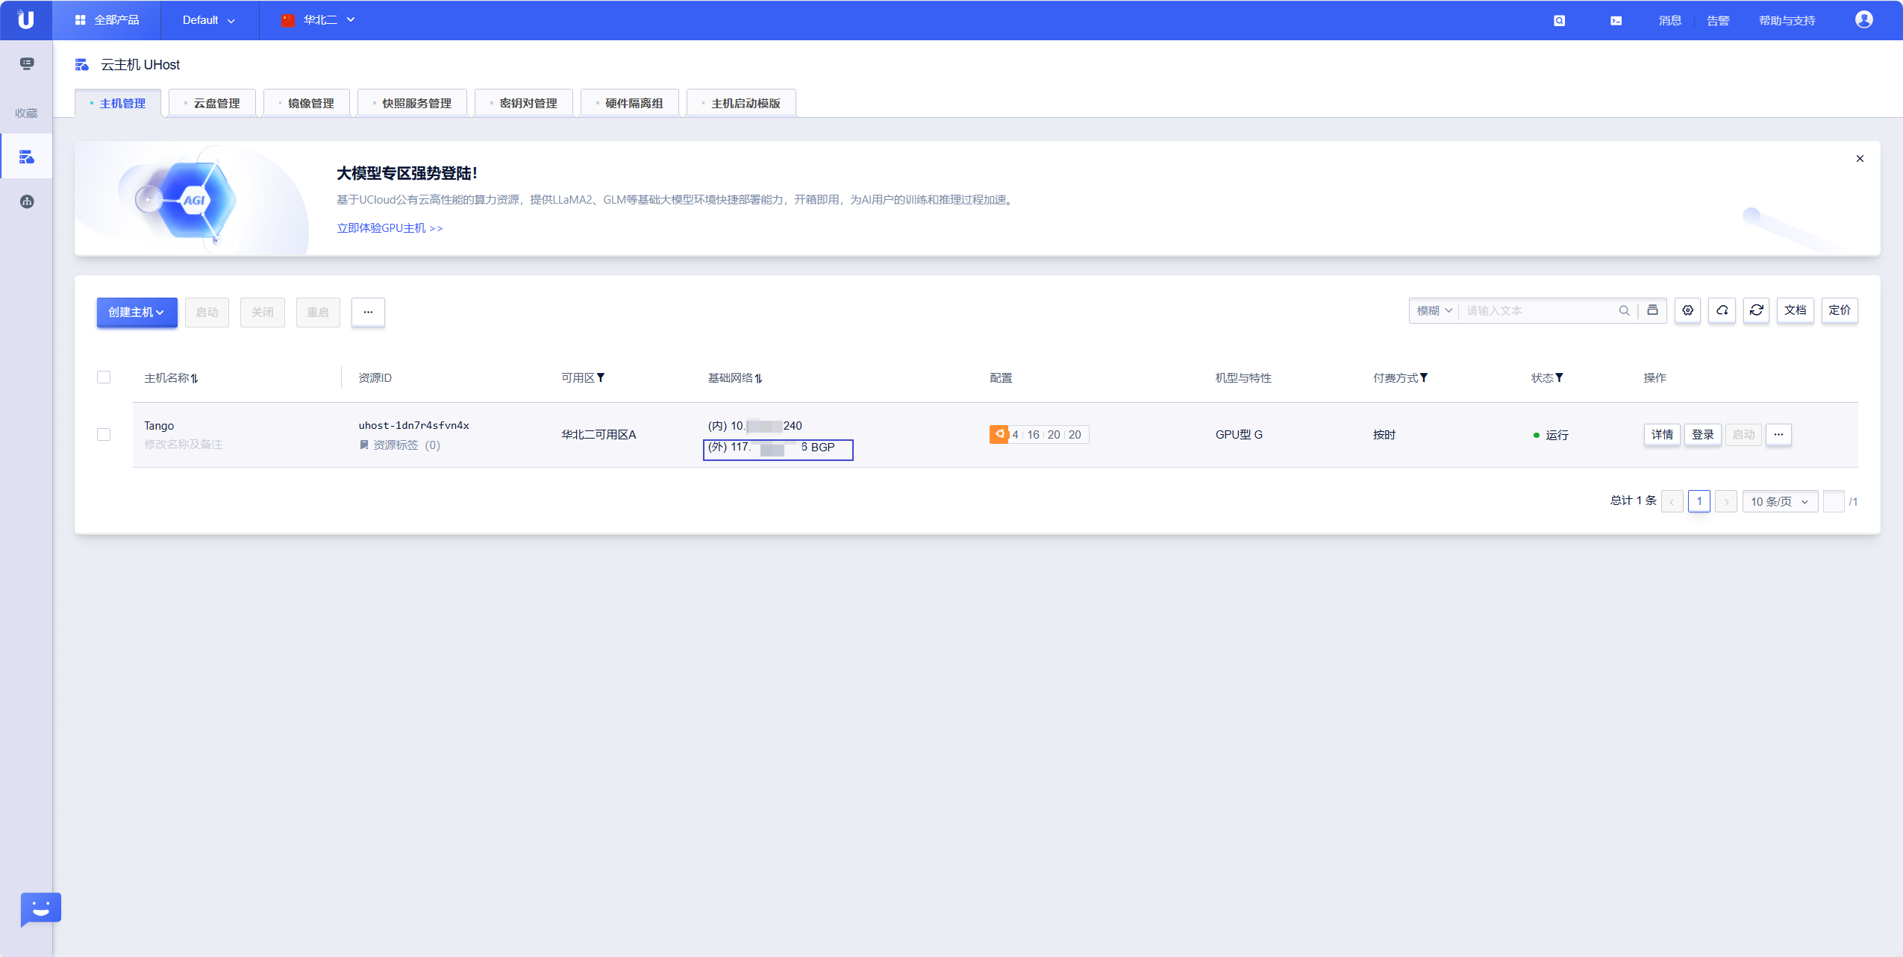Click the UCloud logo icon
1903x957 pixels.
[x=26, y=19]
